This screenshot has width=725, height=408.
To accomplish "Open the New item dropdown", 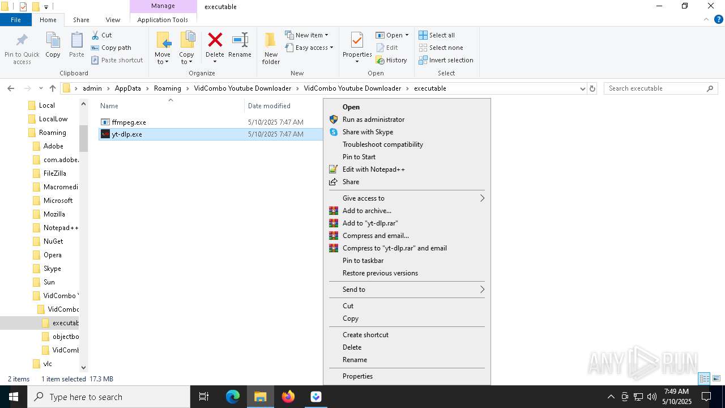I will [306, 35].
